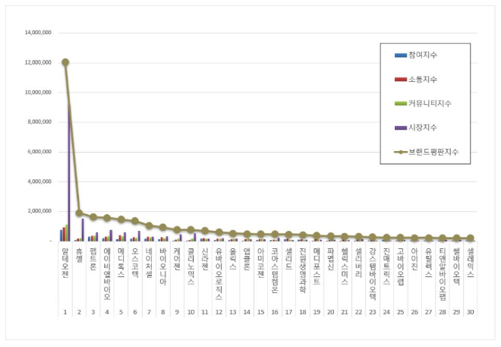Select the 브랜드평판지수 legend label text

coord(433,152)
